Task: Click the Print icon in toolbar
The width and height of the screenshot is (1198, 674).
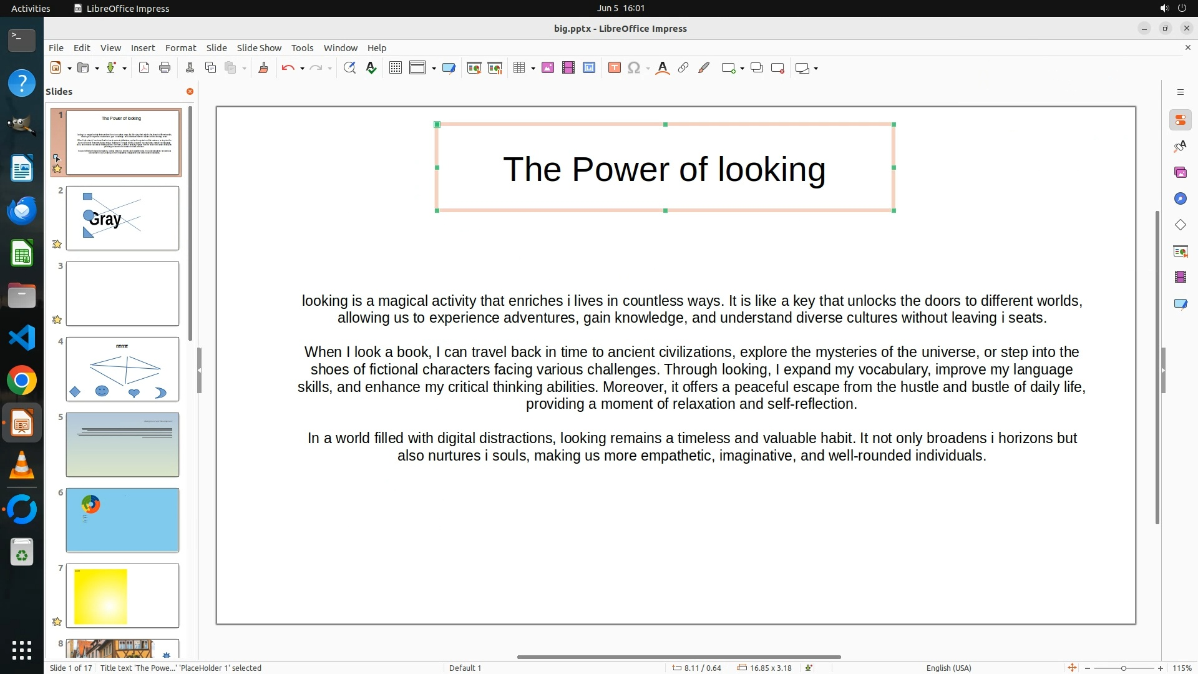Action: (165, 68)
